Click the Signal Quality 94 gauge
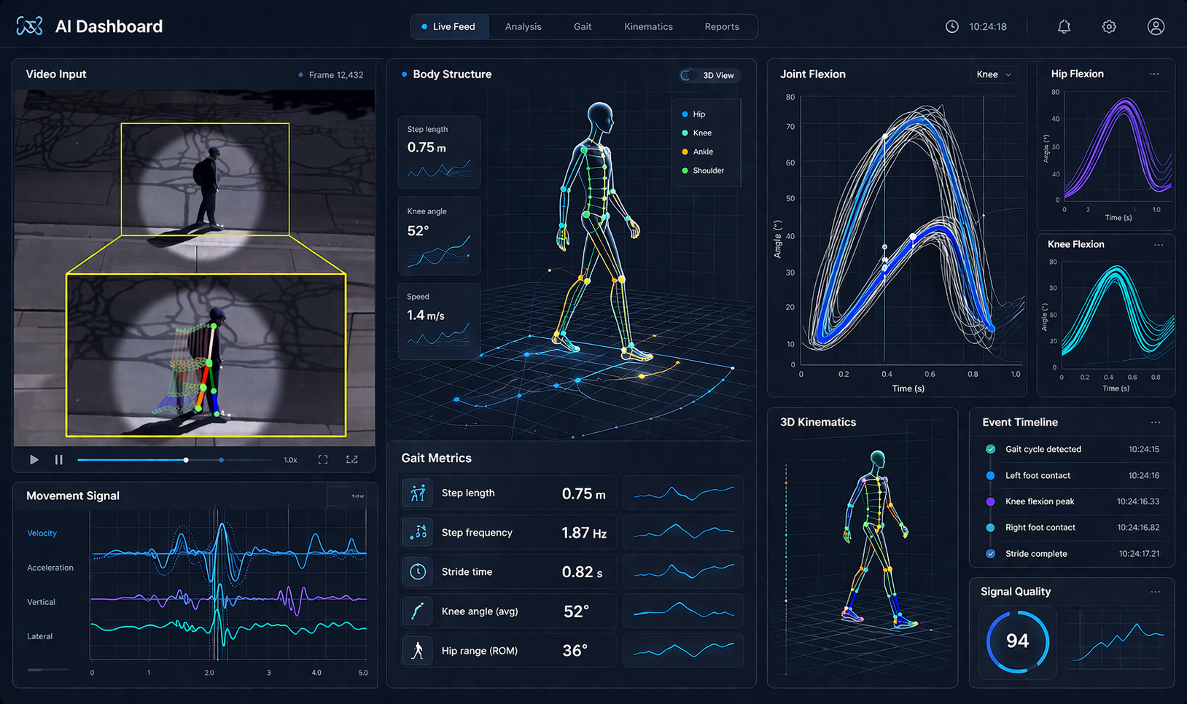Viewport: 1187px width, 704px height. pos(1018,641)
